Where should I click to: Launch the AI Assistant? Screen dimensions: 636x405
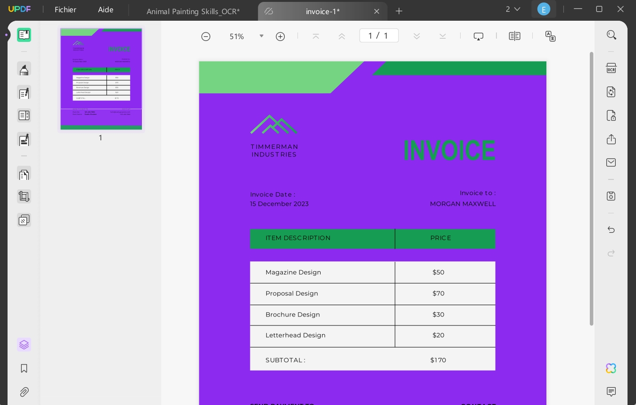tap(611, 369)
